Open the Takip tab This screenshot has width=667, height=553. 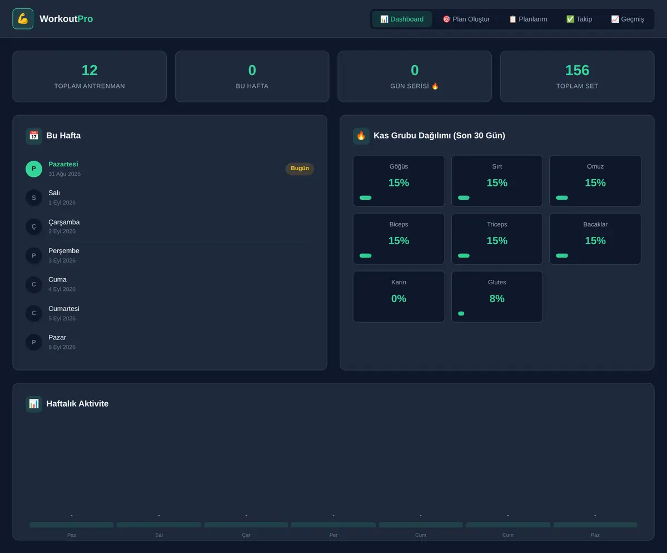[579, 19]
